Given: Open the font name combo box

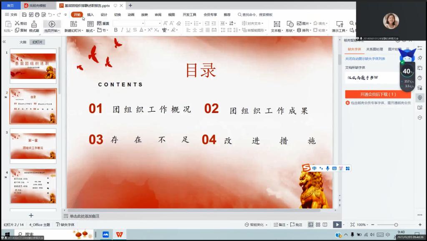Looking at the screenshot, I should pyautogui.click(x=128, y=23).
